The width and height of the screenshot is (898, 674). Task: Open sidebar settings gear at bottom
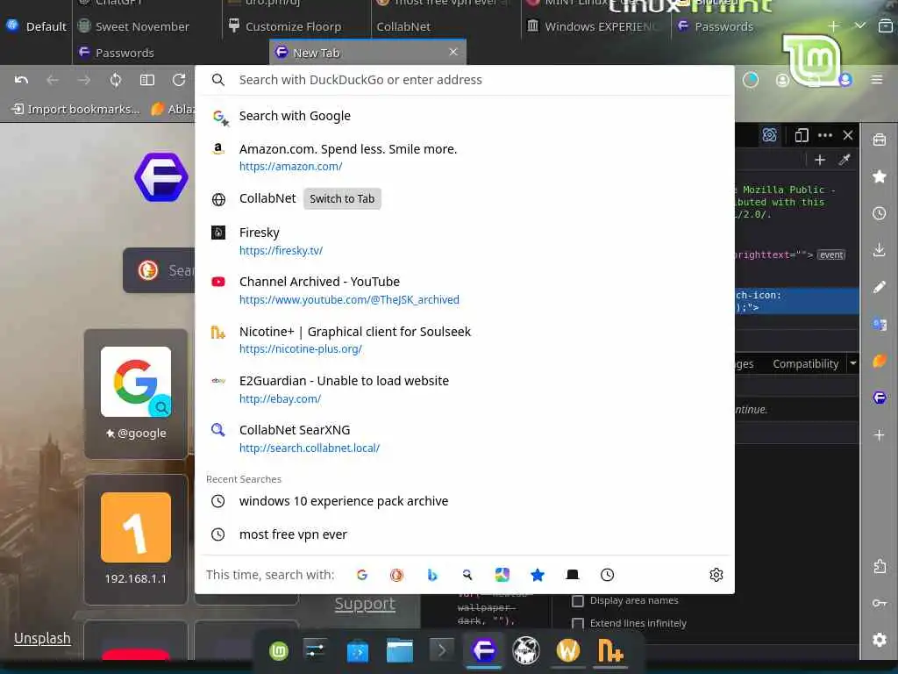(879, 640)
